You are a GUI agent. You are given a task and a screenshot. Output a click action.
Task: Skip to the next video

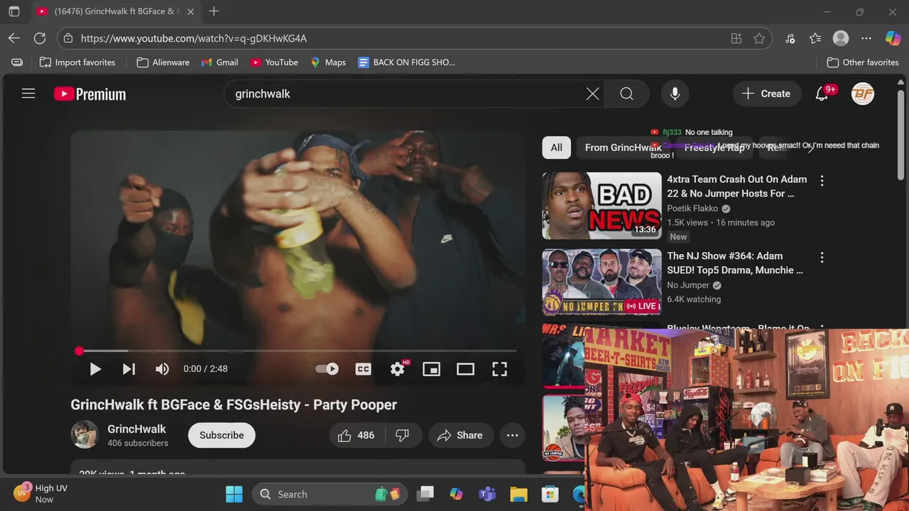point(129,369)
